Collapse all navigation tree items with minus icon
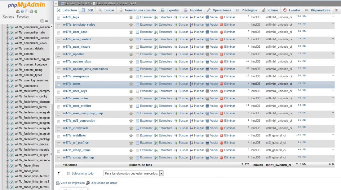 42,21
